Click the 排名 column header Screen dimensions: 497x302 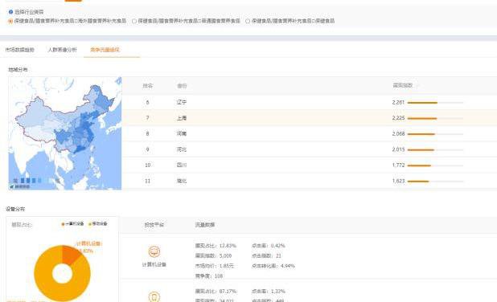[147, 85]
